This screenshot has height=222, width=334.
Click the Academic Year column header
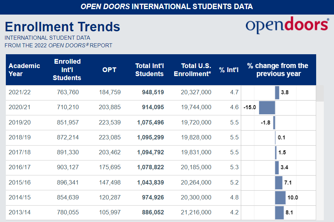(24, 70)
